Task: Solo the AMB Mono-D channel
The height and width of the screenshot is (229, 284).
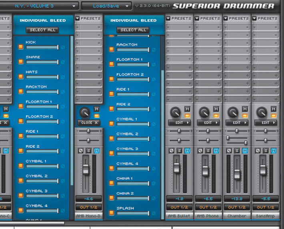Action: [x=88, y=151]
